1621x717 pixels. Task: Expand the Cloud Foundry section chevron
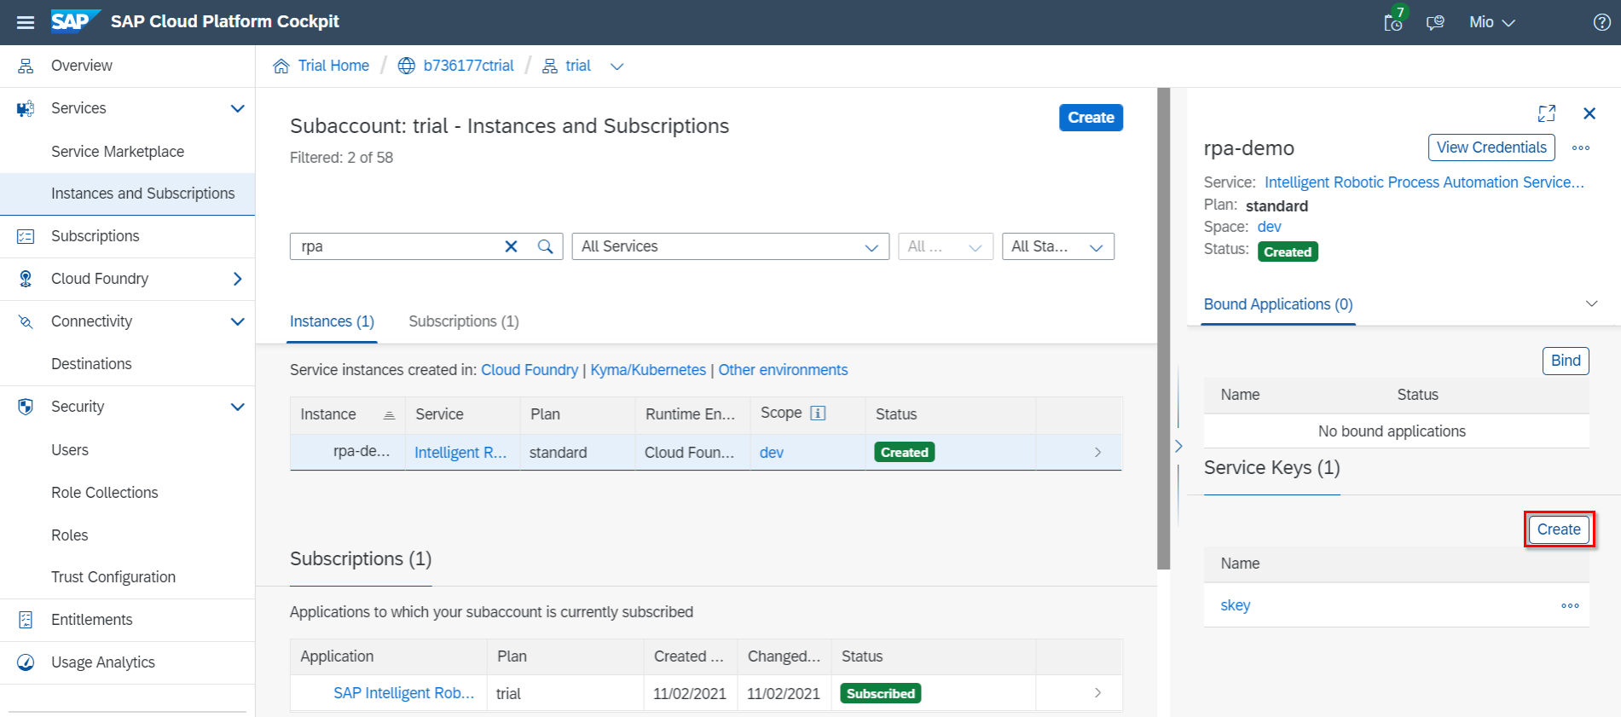click(238, 279)
